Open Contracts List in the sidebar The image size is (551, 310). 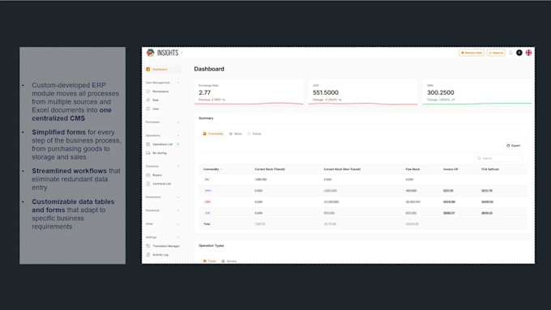click(159, 184)
